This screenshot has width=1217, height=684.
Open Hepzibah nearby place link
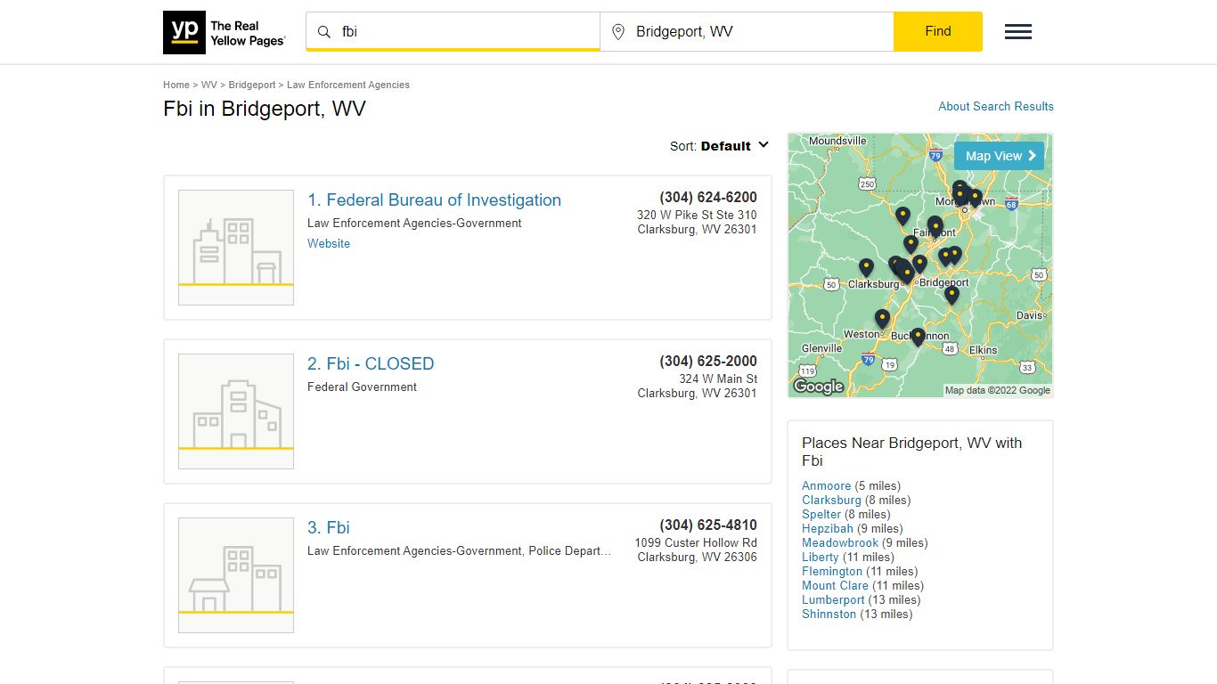pyautogui.click(x=828, y=528)
